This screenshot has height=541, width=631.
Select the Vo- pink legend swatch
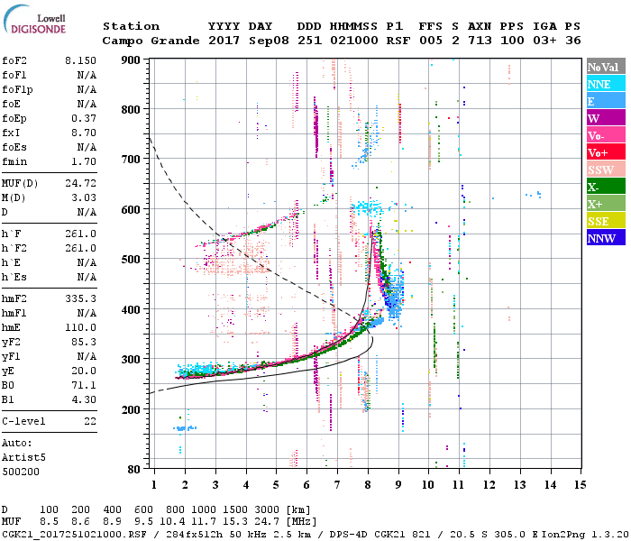pos(606,135)
